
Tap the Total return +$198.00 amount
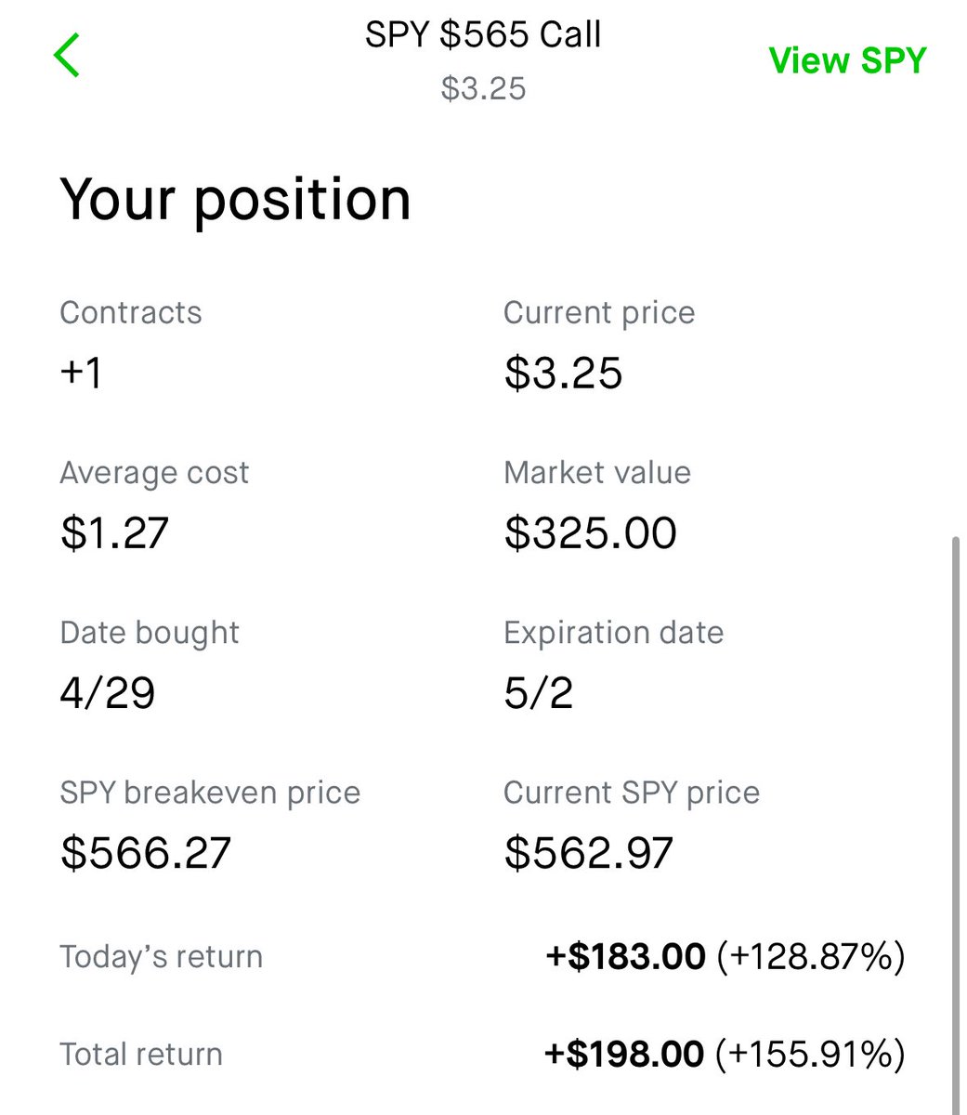(624, 1054)
